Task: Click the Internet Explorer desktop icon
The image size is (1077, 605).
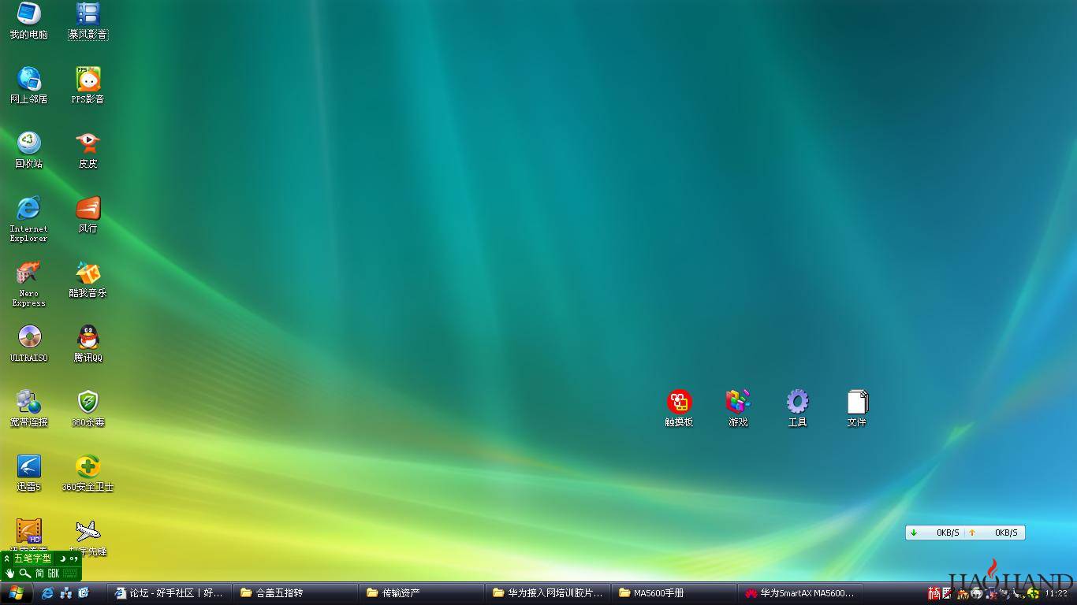Action: pos(28,219)
